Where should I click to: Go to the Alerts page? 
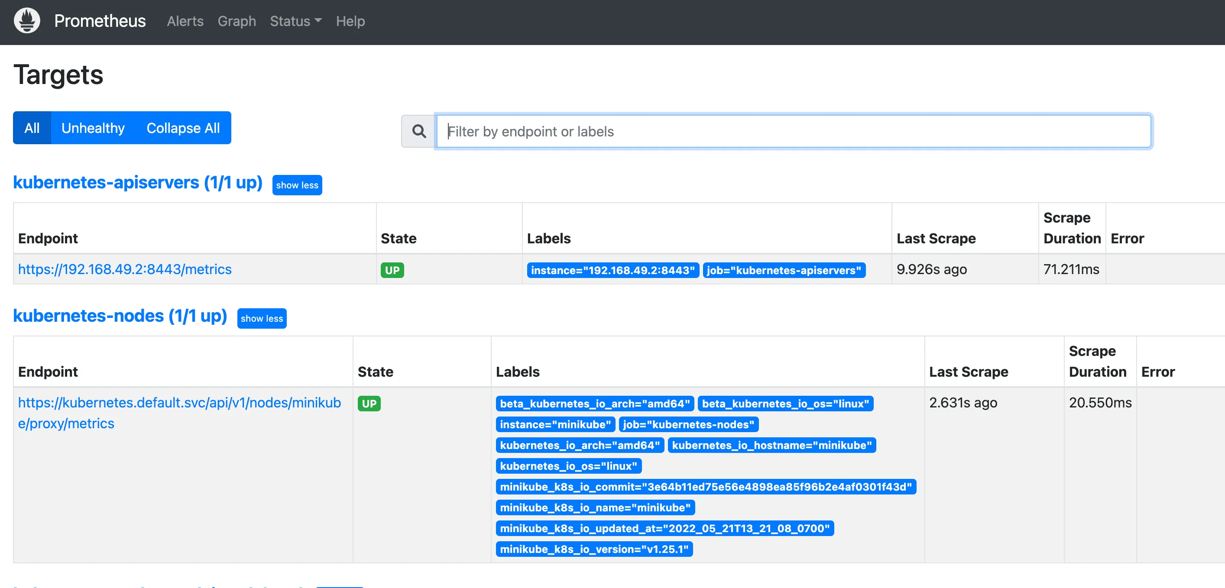click(185, 21)
